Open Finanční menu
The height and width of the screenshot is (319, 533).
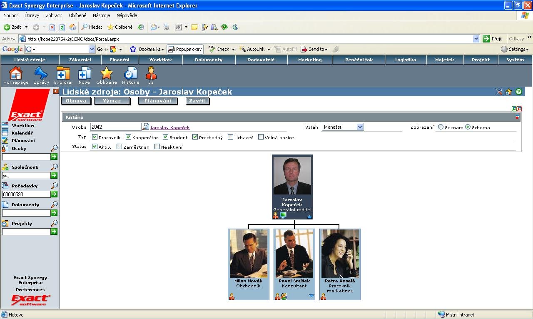pos(120,60)
